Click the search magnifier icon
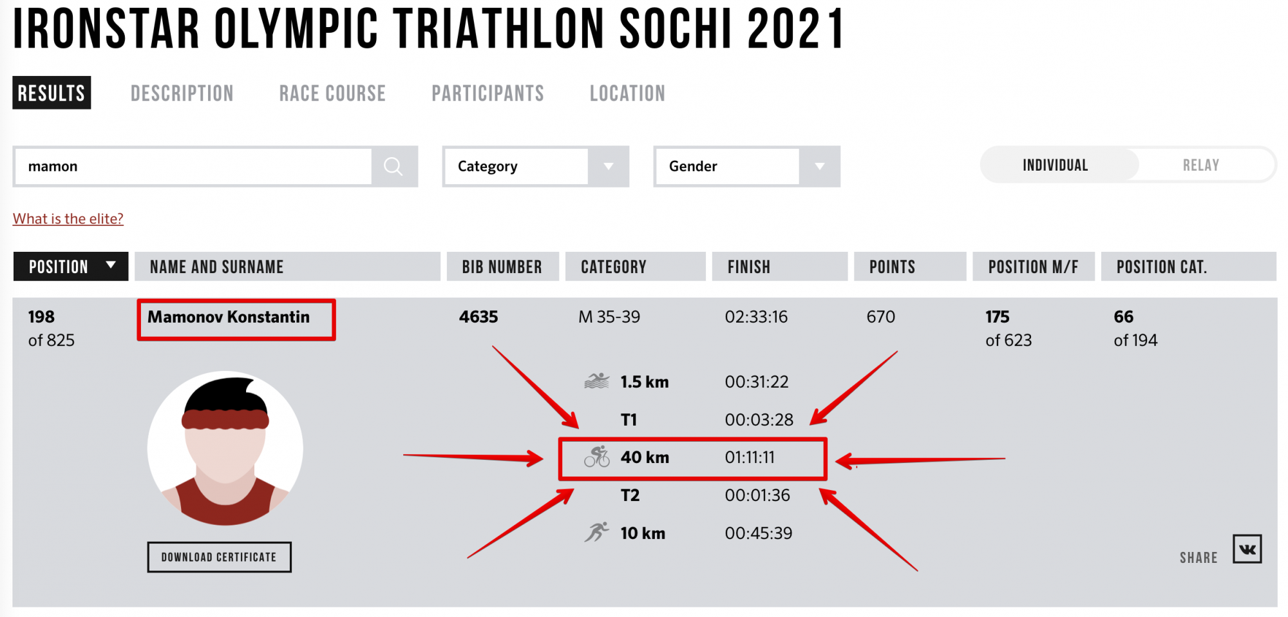 [x=393, y=167]
